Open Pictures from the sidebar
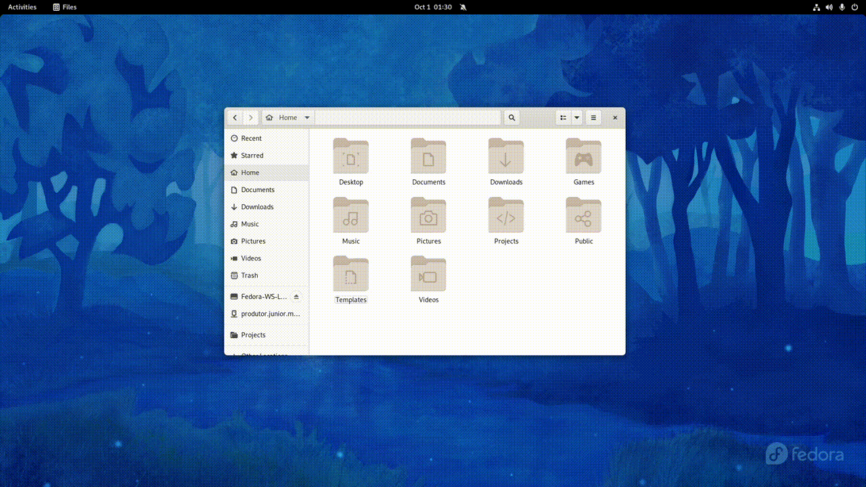 pos(267,241)
